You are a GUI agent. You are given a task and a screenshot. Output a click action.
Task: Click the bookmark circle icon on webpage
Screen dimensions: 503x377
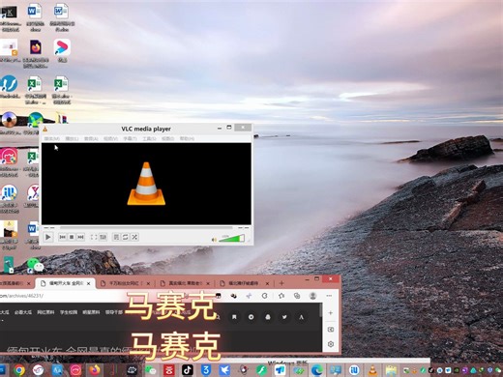pyautogui.click(x=234, y=317)
